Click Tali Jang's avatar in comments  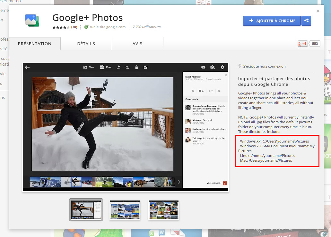(188, 140)
